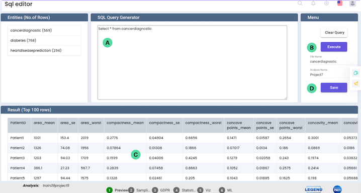Viewport: 361px width, 193px height.
Task: Click the orange paper plane icon
Action: (x=356, y=83)
